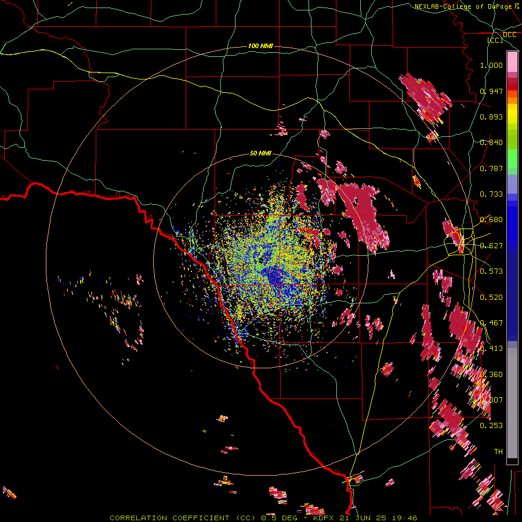Click the yellow segment of the color bar
This screenshot has height=522, width=522.
[512, 114]
